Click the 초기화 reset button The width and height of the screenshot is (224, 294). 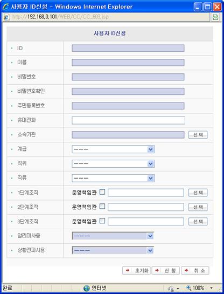(x=136, y=270)
